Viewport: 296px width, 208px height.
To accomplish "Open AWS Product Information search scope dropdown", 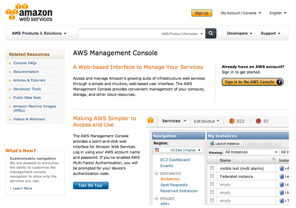I will click(182, 34).
